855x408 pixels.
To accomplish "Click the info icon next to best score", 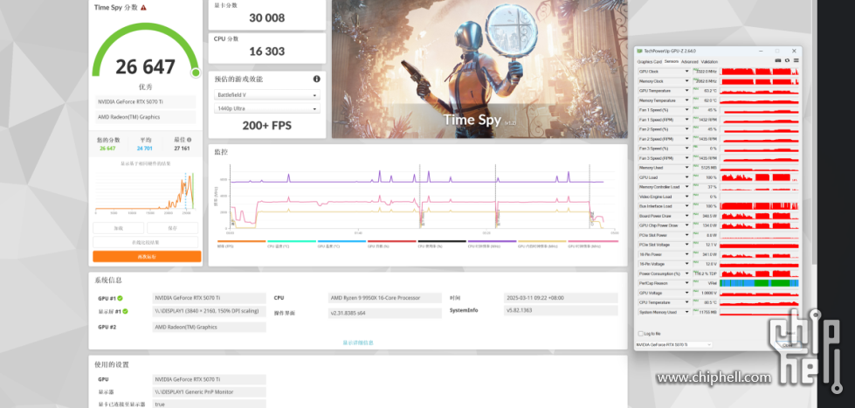I will click(190, 140).
